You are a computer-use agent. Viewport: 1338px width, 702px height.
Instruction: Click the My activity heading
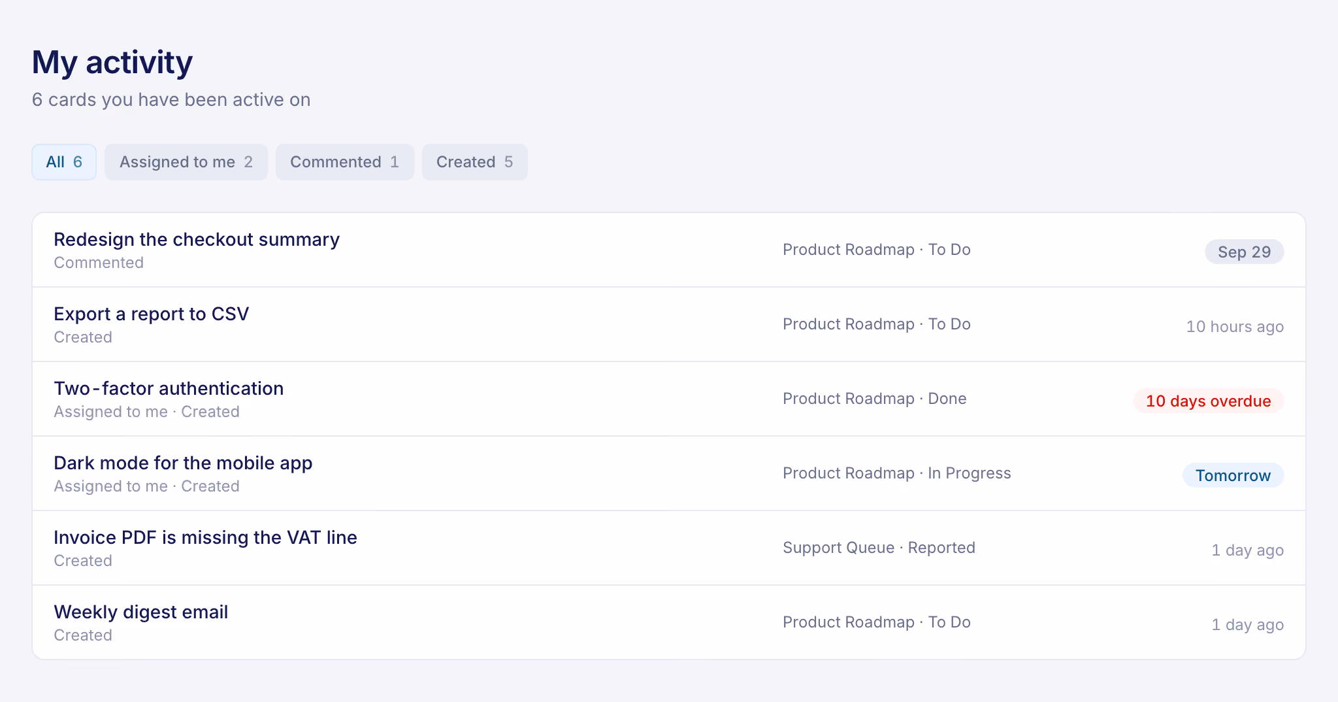(112, 63)
